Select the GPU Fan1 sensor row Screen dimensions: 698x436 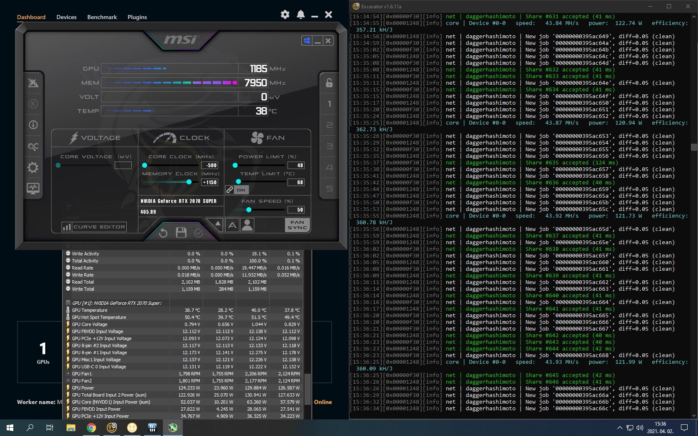(x=183, y=374)
